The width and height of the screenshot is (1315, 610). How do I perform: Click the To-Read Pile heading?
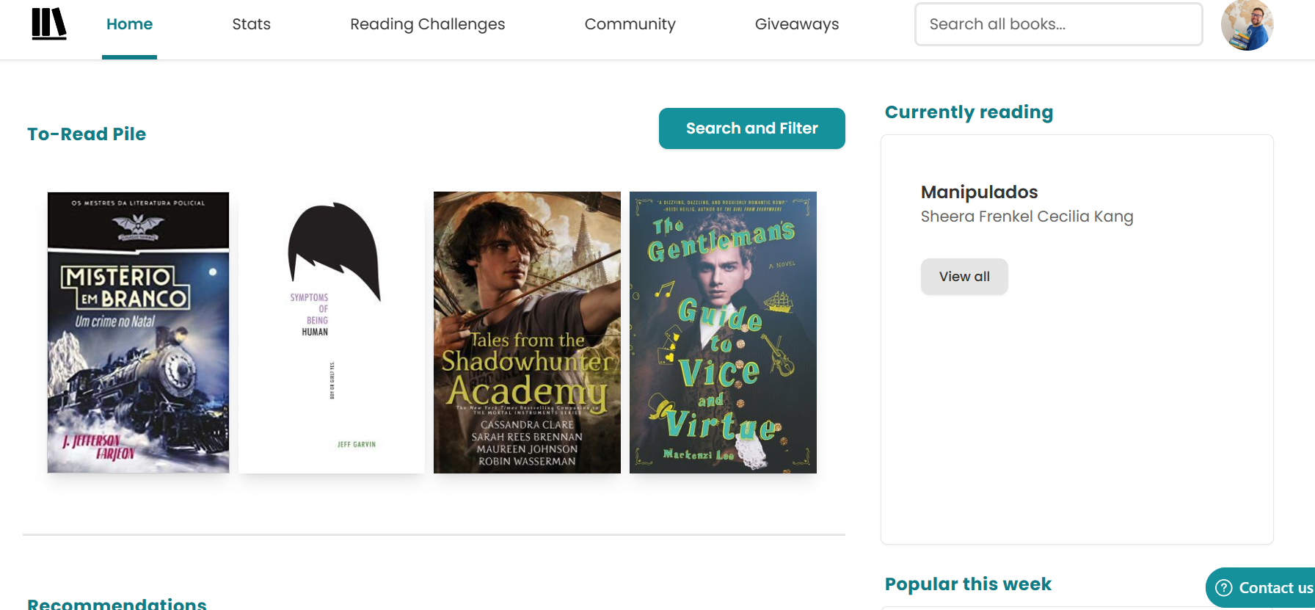click(87, 134)
